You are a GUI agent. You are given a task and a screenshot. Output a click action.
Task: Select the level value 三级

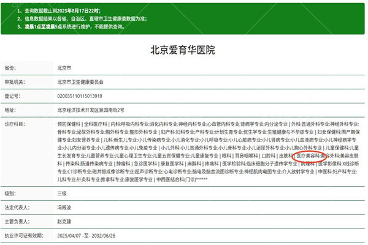[62, 194]
